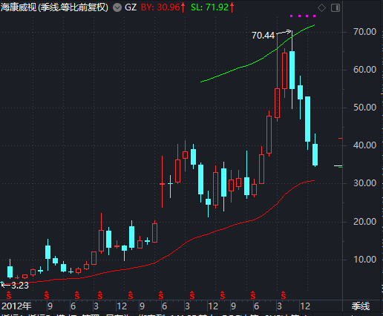Click the 40.00 price axis label
Screen dimensions: 383x316
(364, 145)
